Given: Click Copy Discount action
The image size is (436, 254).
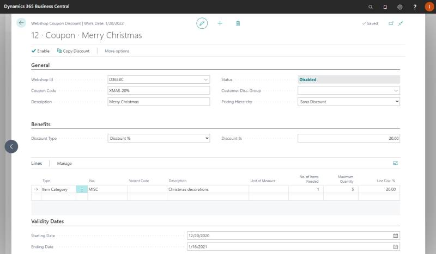Looking at the screenshot, I should [74, 51].
